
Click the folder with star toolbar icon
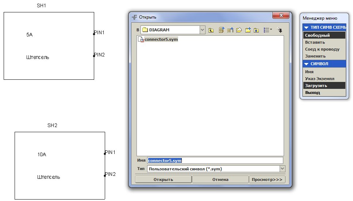point(256,30)
